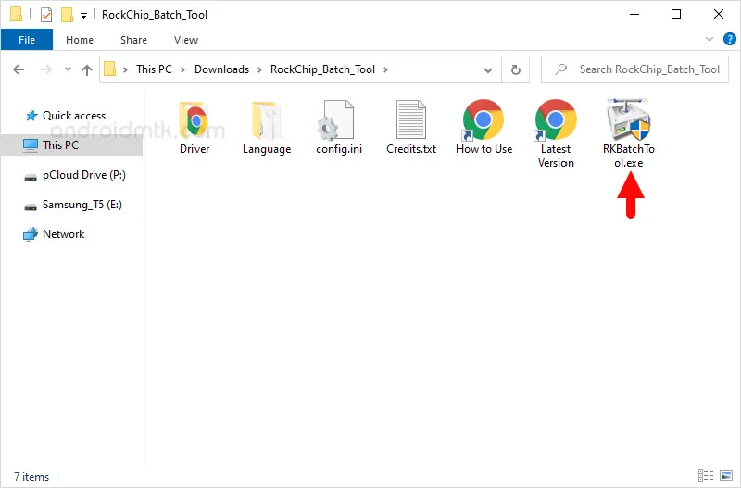Select the RKBatchTool.exe application icon
This screenshot has width=741, height=488.
coord(629,119)
